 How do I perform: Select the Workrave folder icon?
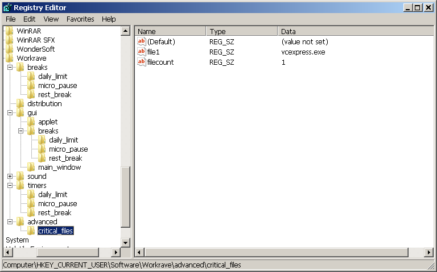coord(10,58)
